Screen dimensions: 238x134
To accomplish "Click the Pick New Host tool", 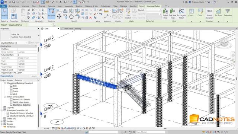I will coord(173,14).
